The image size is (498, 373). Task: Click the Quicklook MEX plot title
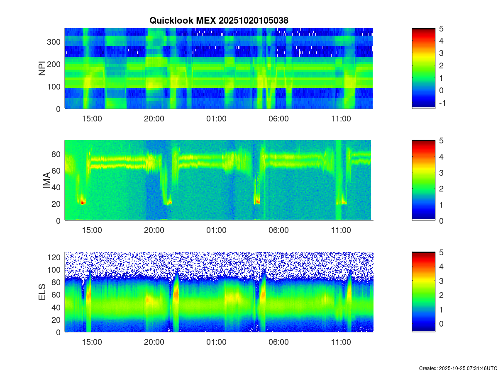coord(218,20)
